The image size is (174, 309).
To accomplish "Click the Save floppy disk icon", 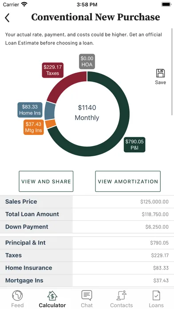I will 160,73.
